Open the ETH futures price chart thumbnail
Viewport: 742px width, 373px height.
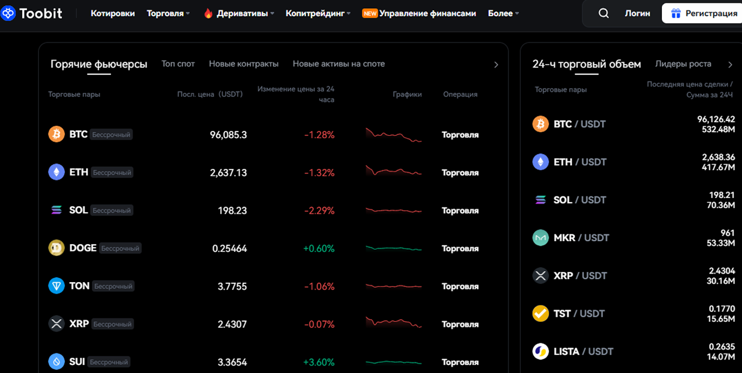tap(393, 171)
